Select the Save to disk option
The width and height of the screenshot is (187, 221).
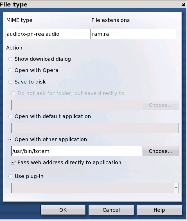click(11, 82)
